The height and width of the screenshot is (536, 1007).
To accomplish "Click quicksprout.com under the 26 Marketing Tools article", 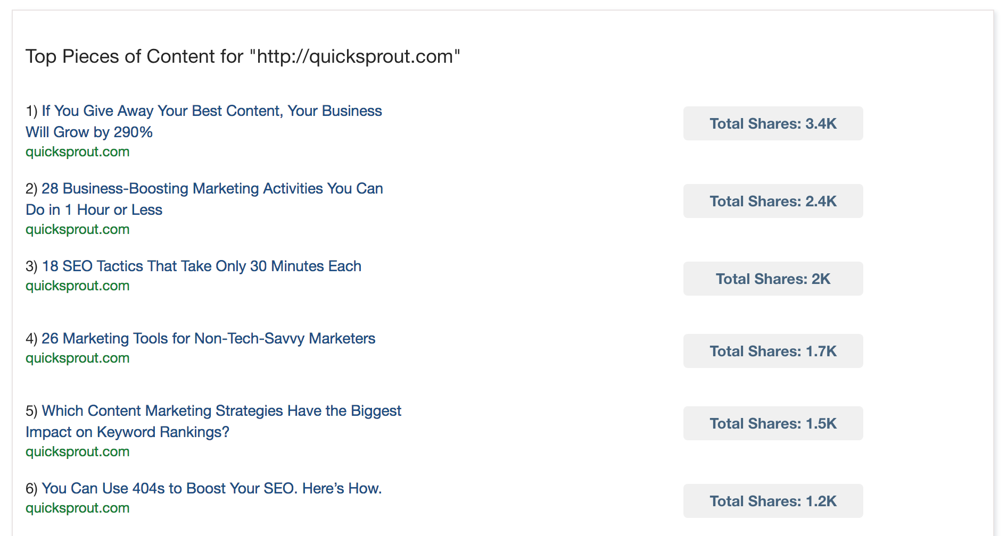I will (78, 358).
